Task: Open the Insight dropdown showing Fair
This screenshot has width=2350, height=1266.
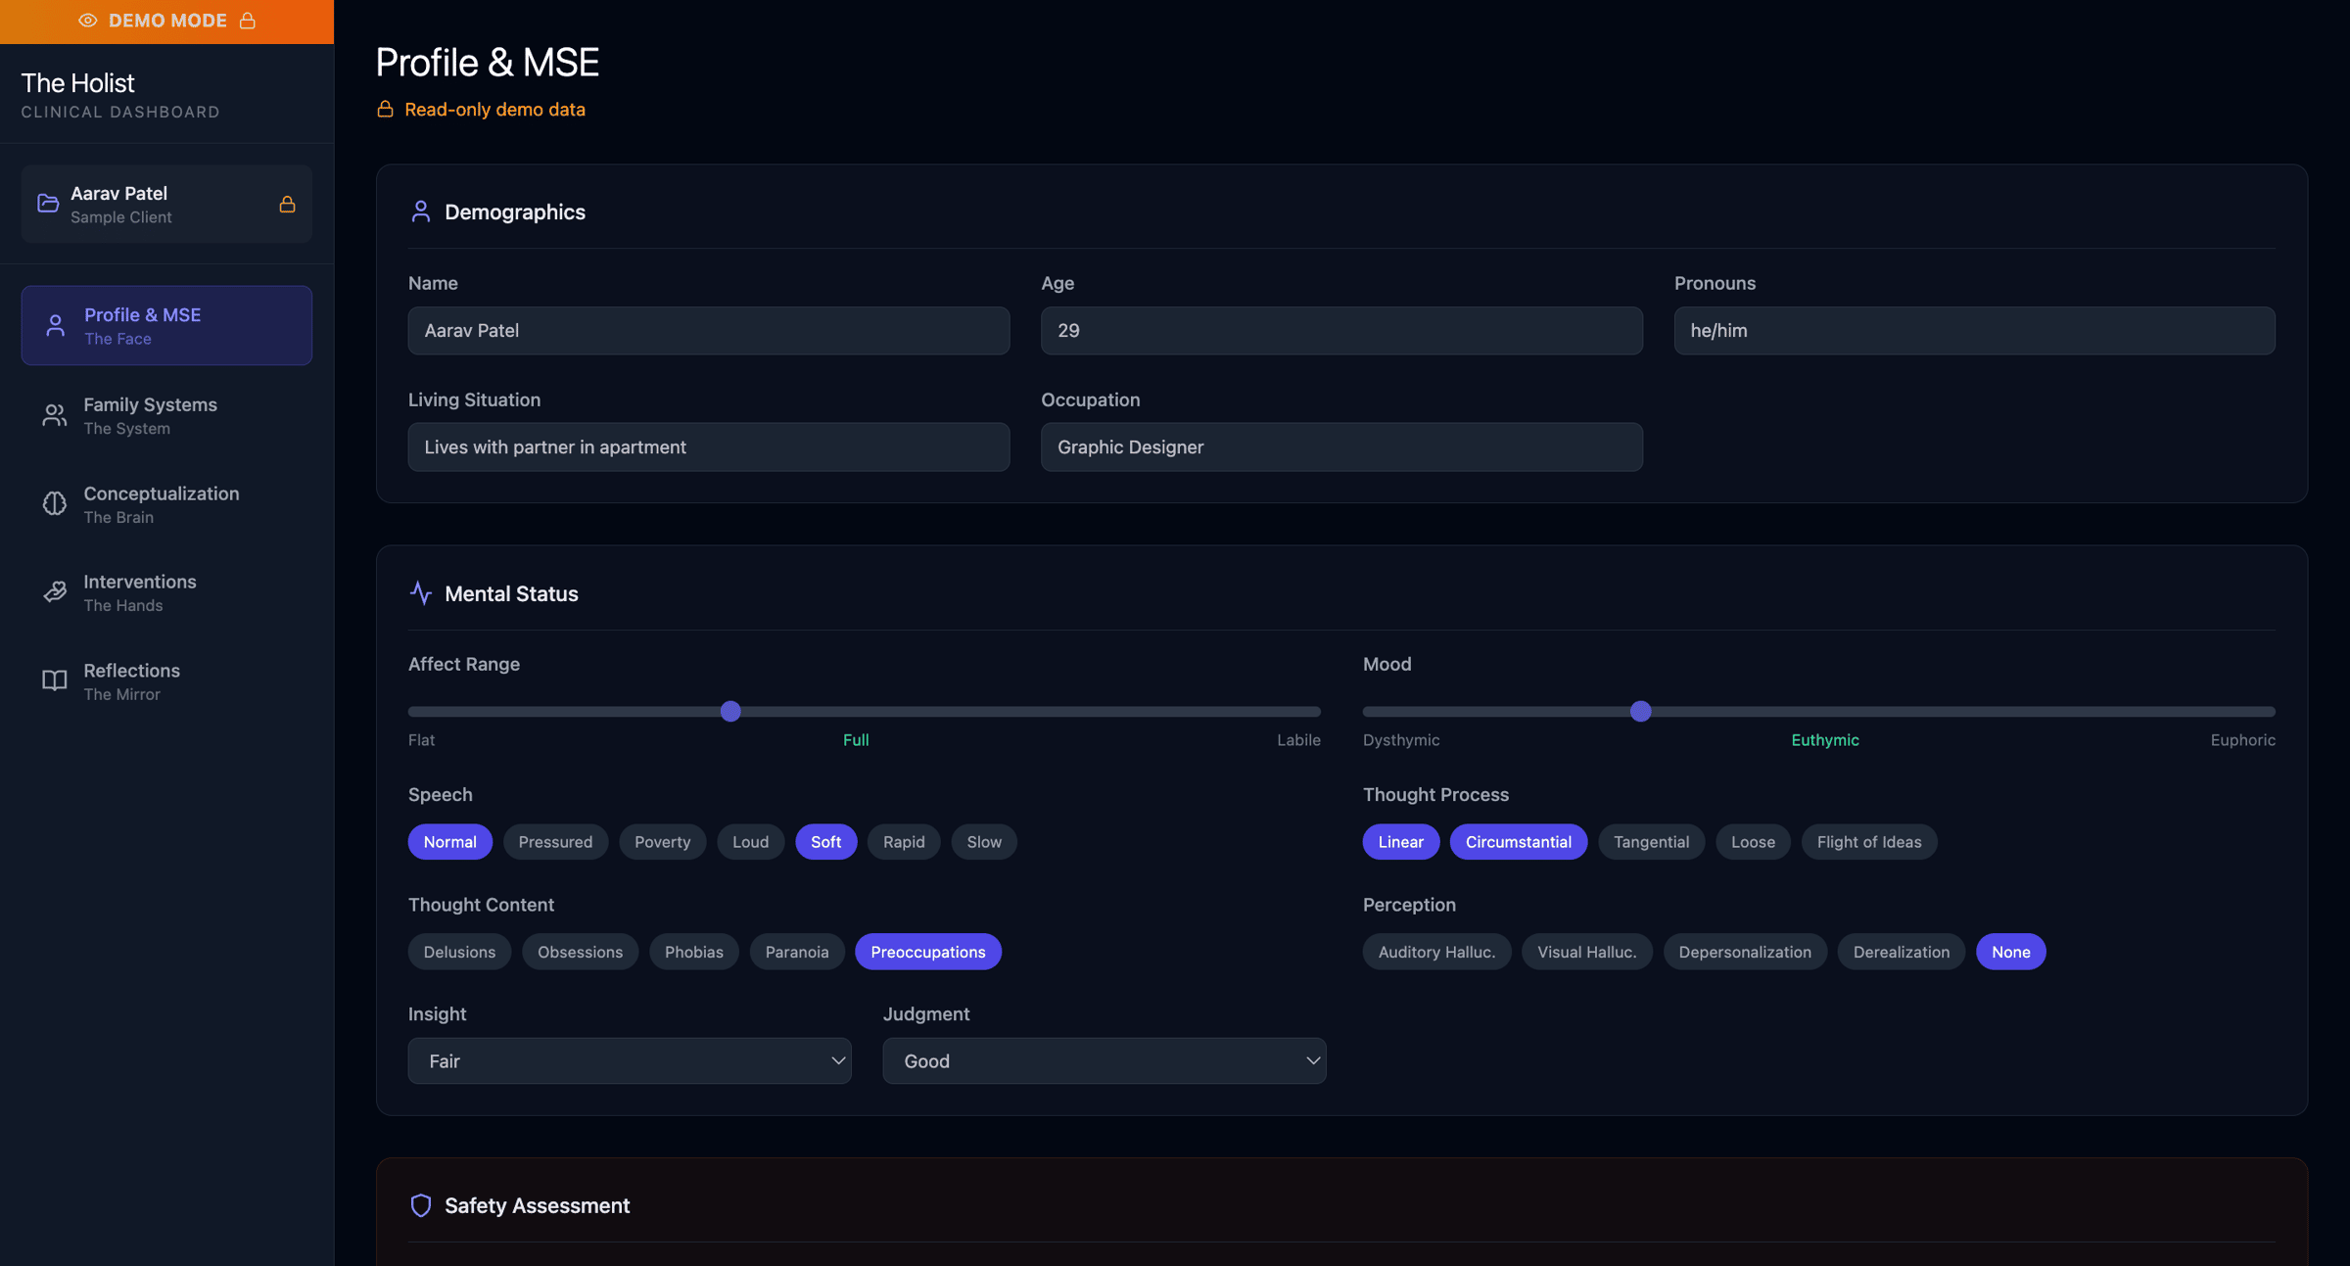Action: pyautogui.click(x=629, y=1061)
